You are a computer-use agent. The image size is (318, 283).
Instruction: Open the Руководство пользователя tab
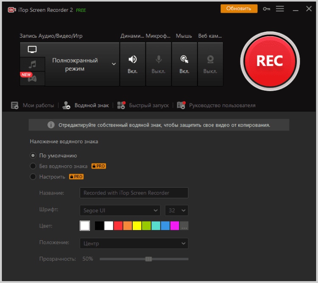tap(222, 105)
